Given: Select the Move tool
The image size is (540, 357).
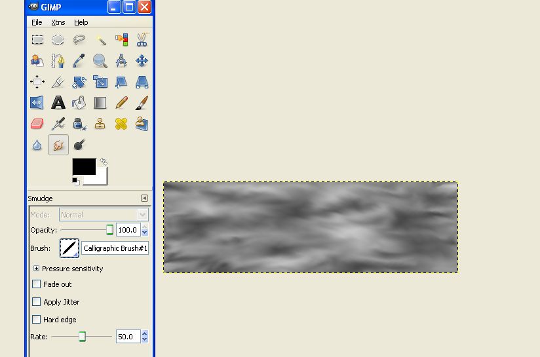Looking at the screenshot, I should (x=142, y=61).
